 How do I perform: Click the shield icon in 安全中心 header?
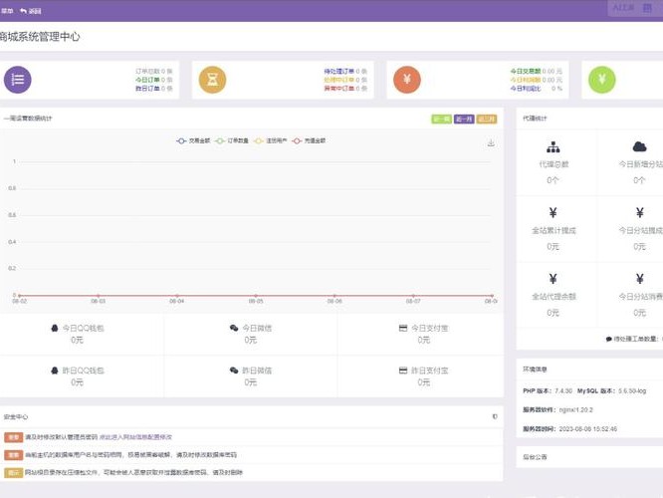point(495,416)
